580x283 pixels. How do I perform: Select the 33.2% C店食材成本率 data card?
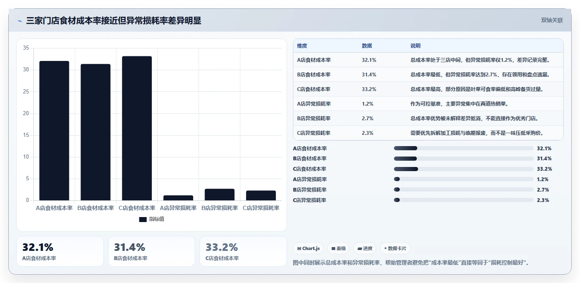(x=243, y=251)
